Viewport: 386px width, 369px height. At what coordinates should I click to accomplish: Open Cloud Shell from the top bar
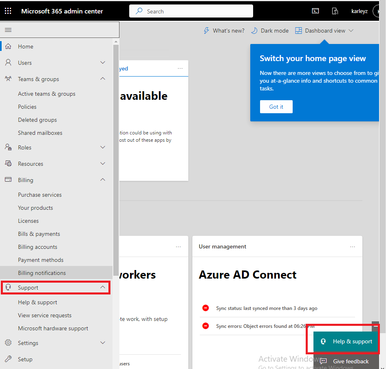pyautogui.click(x=315, y=11)
